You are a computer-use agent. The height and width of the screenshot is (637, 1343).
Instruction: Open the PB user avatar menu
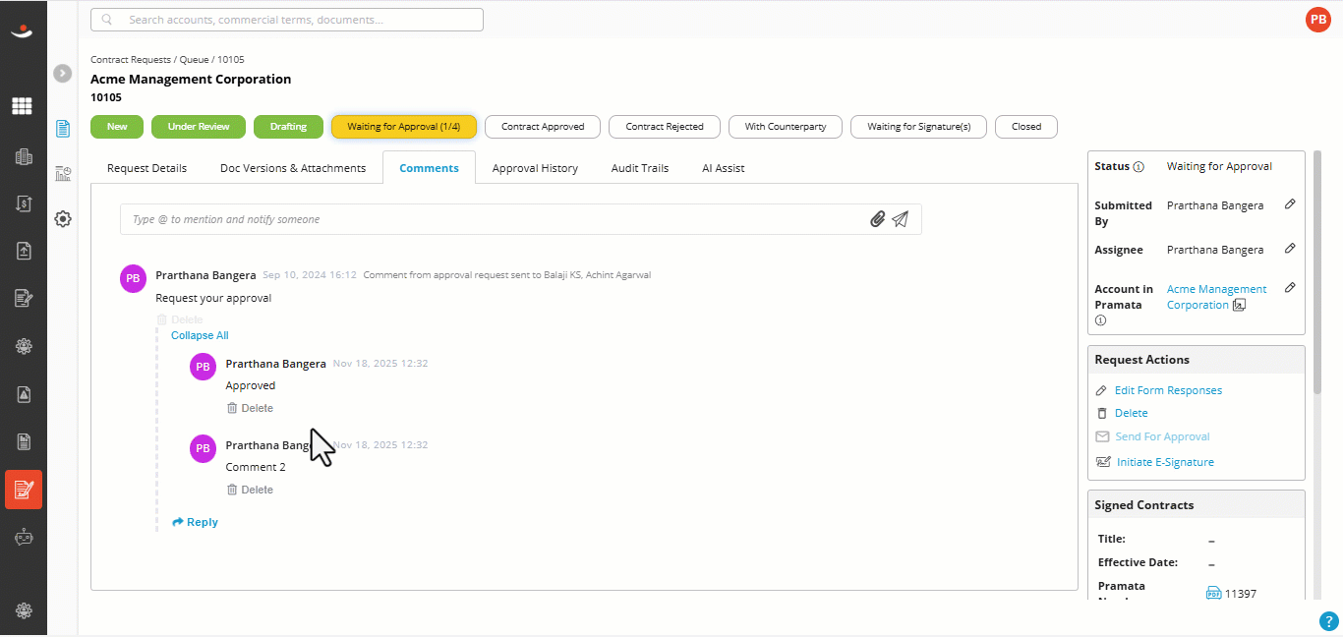point(1318,19)
